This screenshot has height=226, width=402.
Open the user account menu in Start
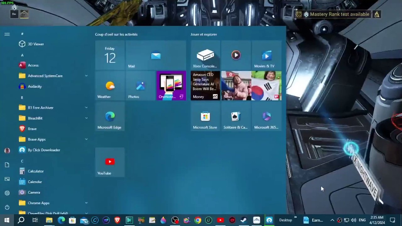click(x=7, y=150)
